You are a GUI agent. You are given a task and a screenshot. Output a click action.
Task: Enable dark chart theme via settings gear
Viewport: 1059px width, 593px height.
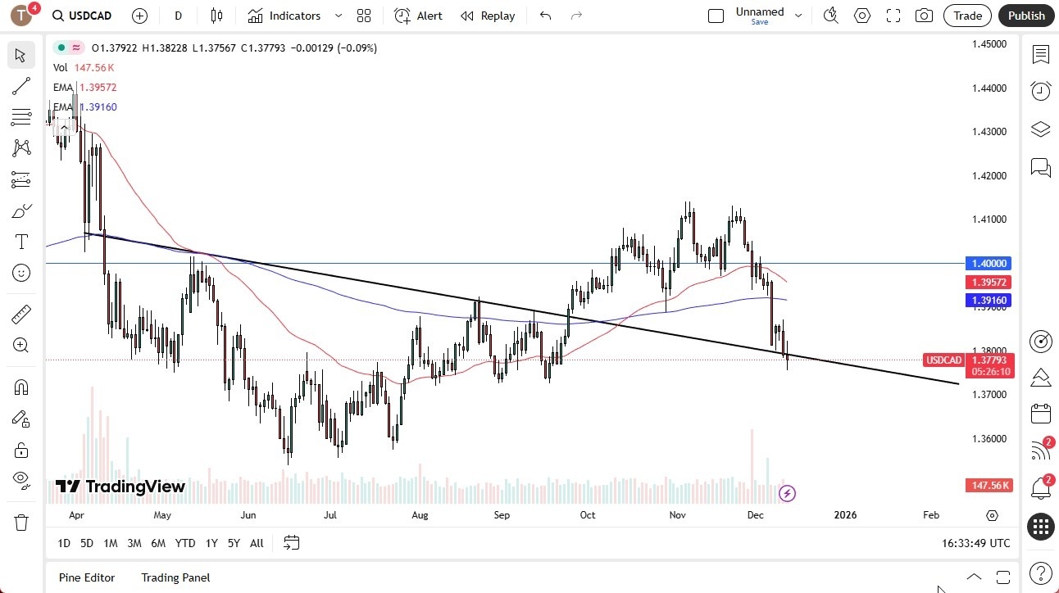[x=861, y=15]
